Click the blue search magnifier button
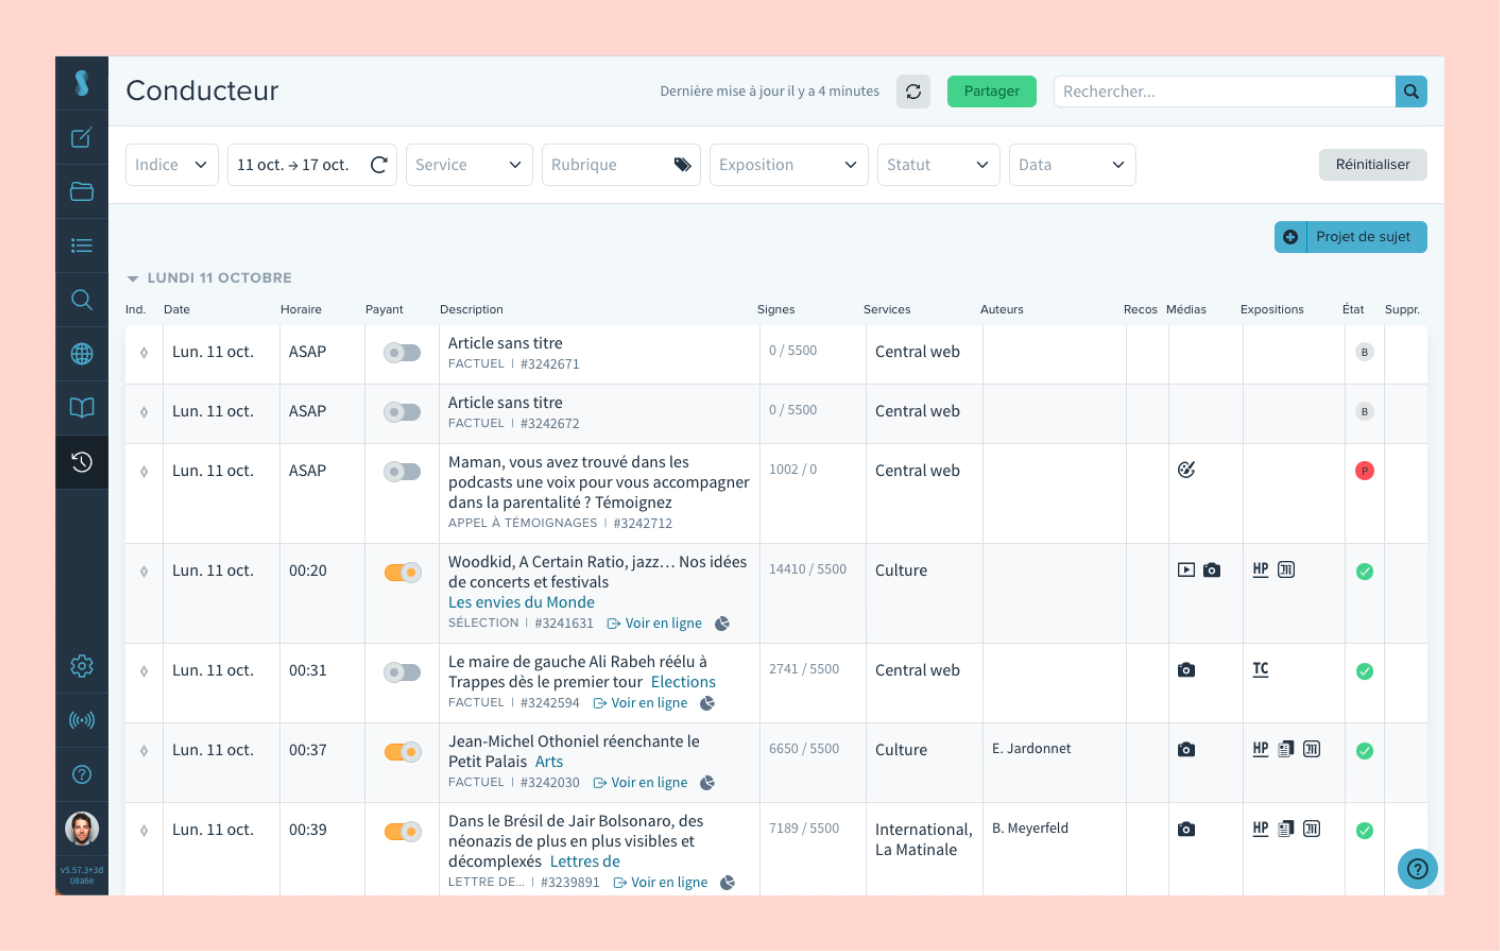 coord(1411,91)
